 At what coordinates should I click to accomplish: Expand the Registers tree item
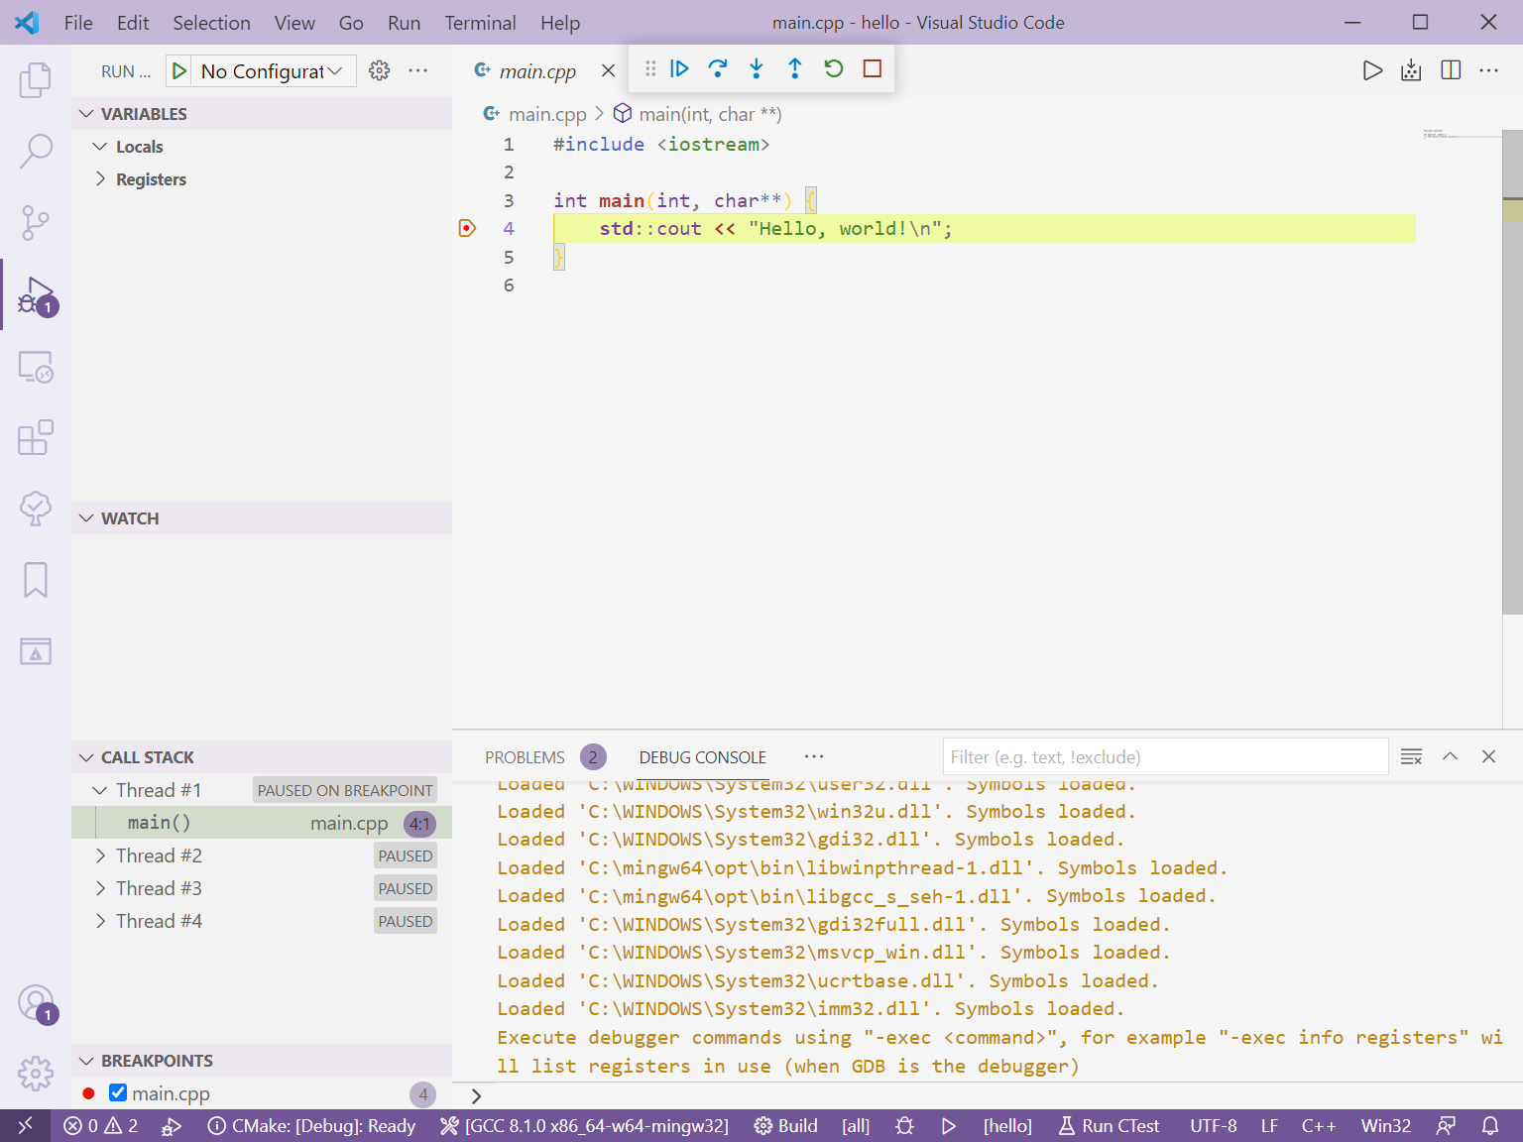(x=100, y=178)
